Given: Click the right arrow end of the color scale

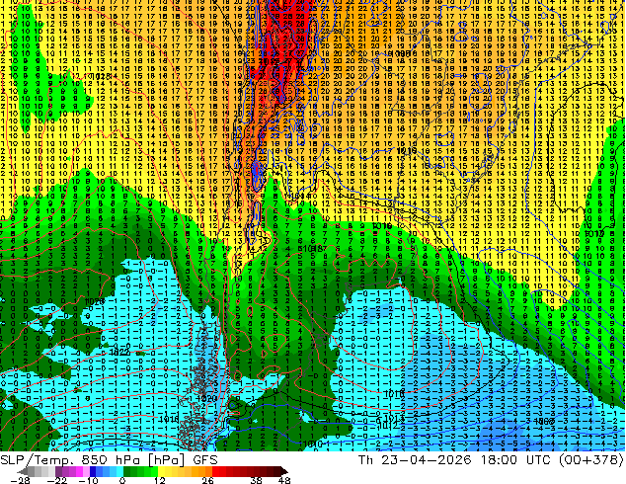Looking at the screenshot, I should click(284, 471).
